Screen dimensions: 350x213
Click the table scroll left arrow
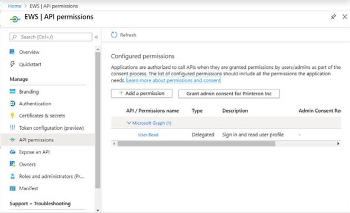pyautogui.click(x=114, y=143)
